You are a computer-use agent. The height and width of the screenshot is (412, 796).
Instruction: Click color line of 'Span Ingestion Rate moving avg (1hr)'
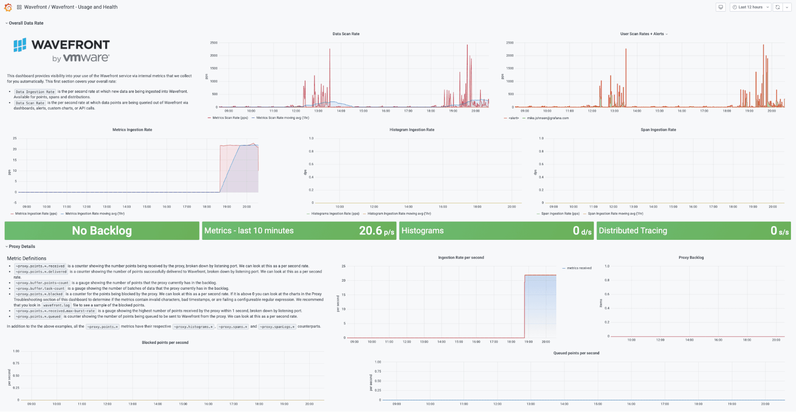(x=585, y=214)
